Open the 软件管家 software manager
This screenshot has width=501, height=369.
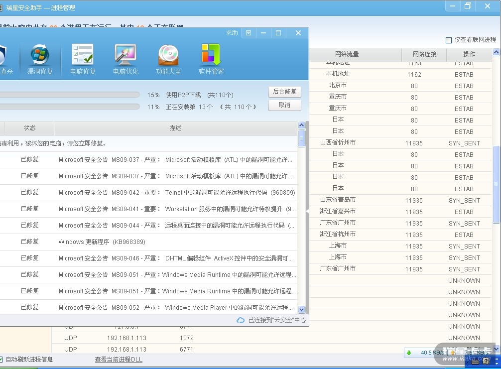pos(211,59)
